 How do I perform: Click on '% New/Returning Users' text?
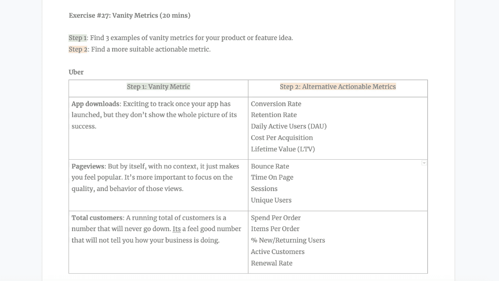[288, 240]
